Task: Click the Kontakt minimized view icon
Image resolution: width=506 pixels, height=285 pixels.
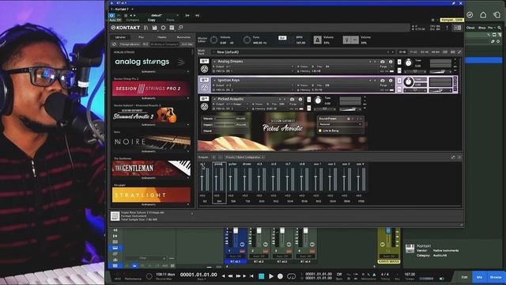Action: point(180,28)
